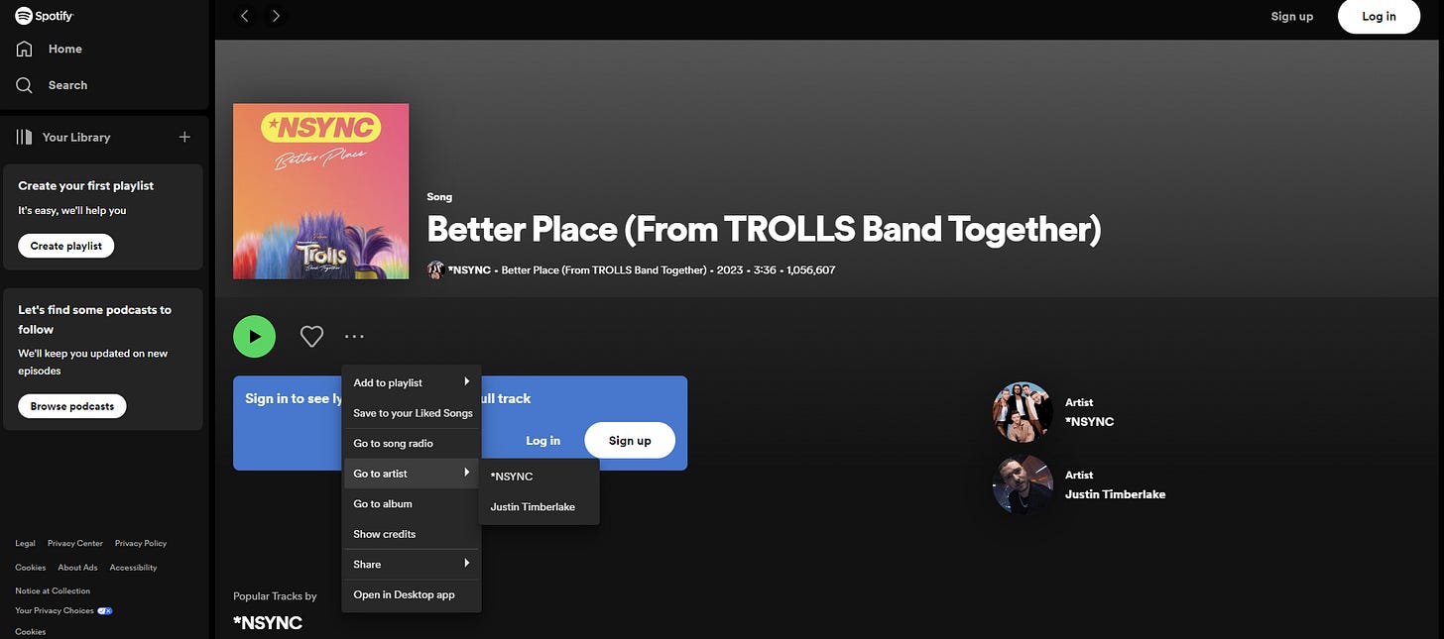Open *NSYNC artist photo on right

(x=1023, y=411)
